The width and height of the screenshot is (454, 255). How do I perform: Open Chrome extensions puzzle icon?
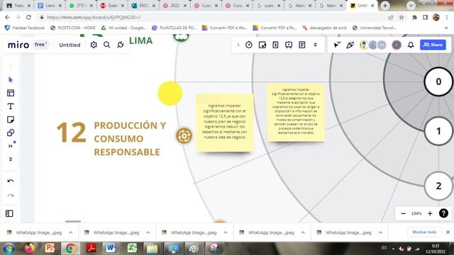tap(414, 17)
